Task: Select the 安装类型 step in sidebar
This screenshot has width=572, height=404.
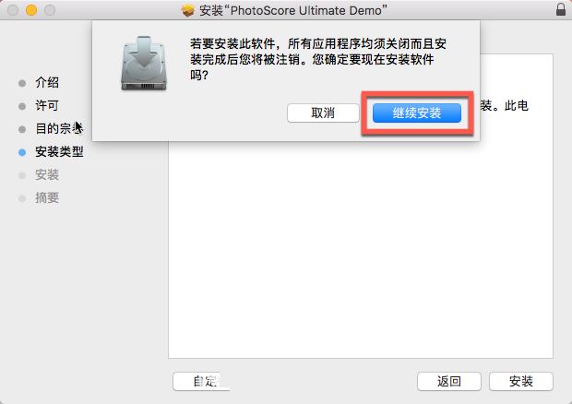Action: (x=59, y=151)
